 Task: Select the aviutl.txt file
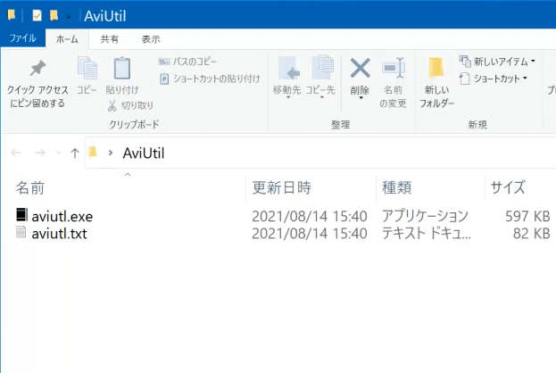59,234
